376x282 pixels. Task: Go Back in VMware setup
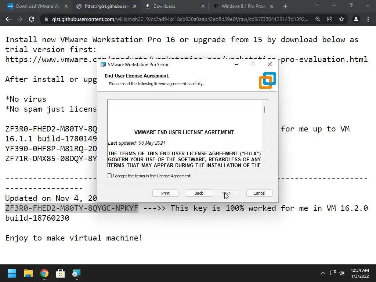click(199, 193)
